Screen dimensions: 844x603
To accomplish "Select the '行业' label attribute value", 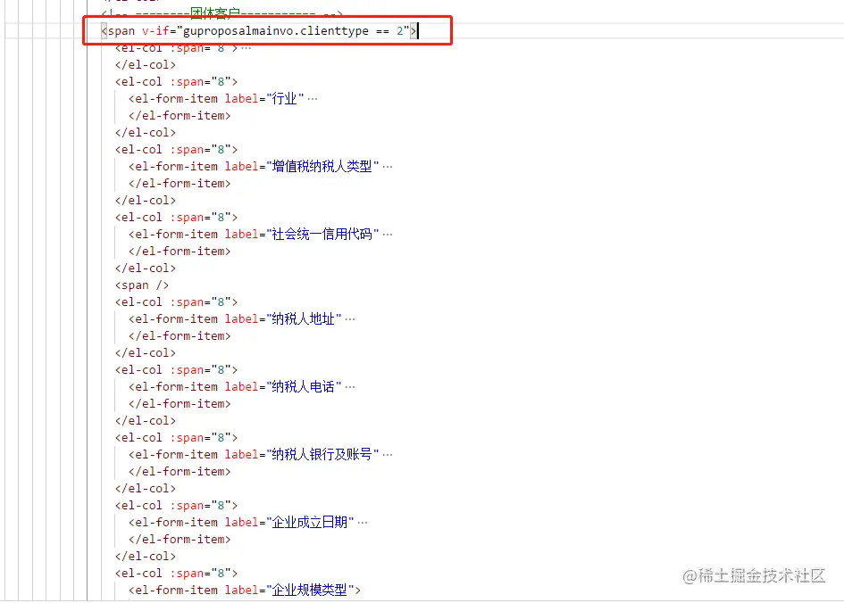I will pos(284,98).
